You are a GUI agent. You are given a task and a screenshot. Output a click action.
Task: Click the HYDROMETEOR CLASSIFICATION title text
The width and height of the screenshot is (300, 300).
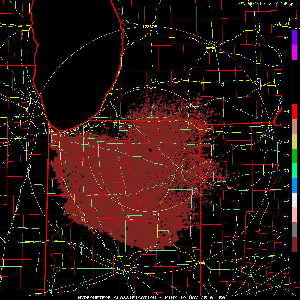pos(117,298)
